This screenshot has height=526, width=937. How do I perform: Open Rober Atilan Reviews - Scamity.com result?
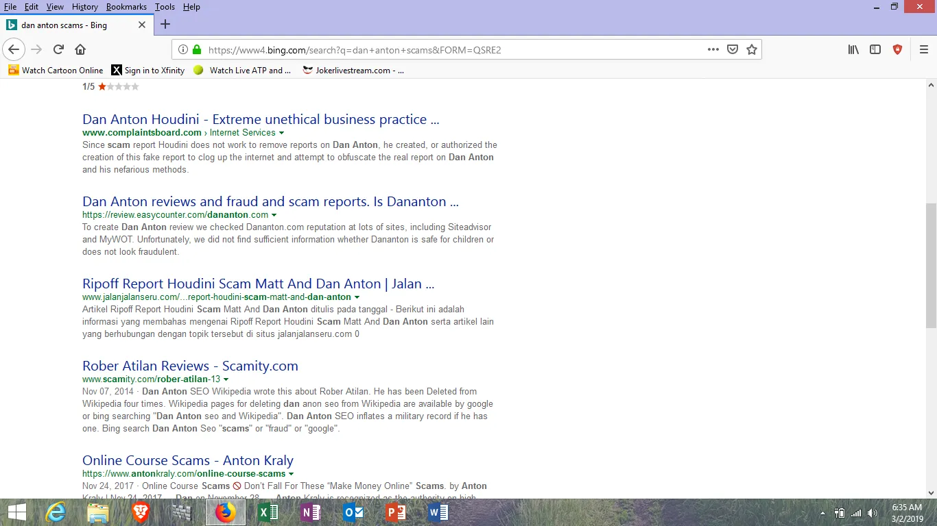(x=190, y=366)
